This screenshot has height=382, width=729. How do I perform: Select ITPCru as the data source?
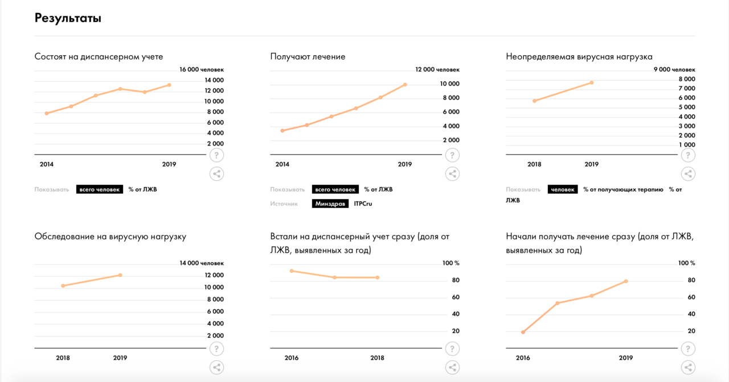(363, 204)
